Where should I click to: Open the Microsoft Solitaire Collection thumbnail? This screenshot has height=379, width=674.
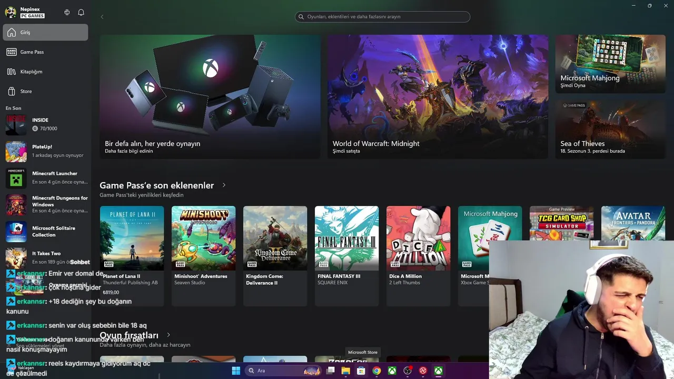click(x=16, y=232)
